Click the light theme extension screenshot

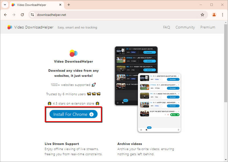(x=159, y=102)
